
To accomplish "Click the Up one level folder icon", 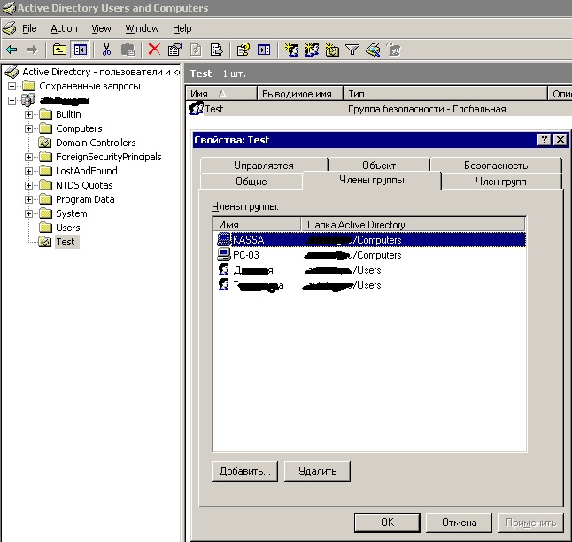I will coord(59,50).
